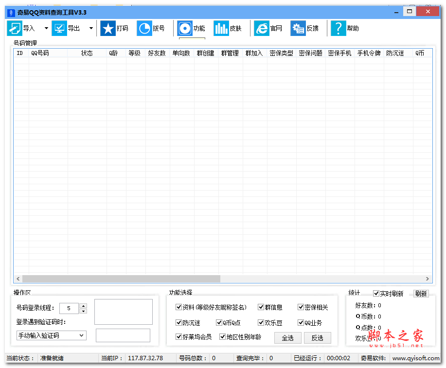446x368 pixels.
Task: Visit 官网 via the browser icon
Action: 261,28
